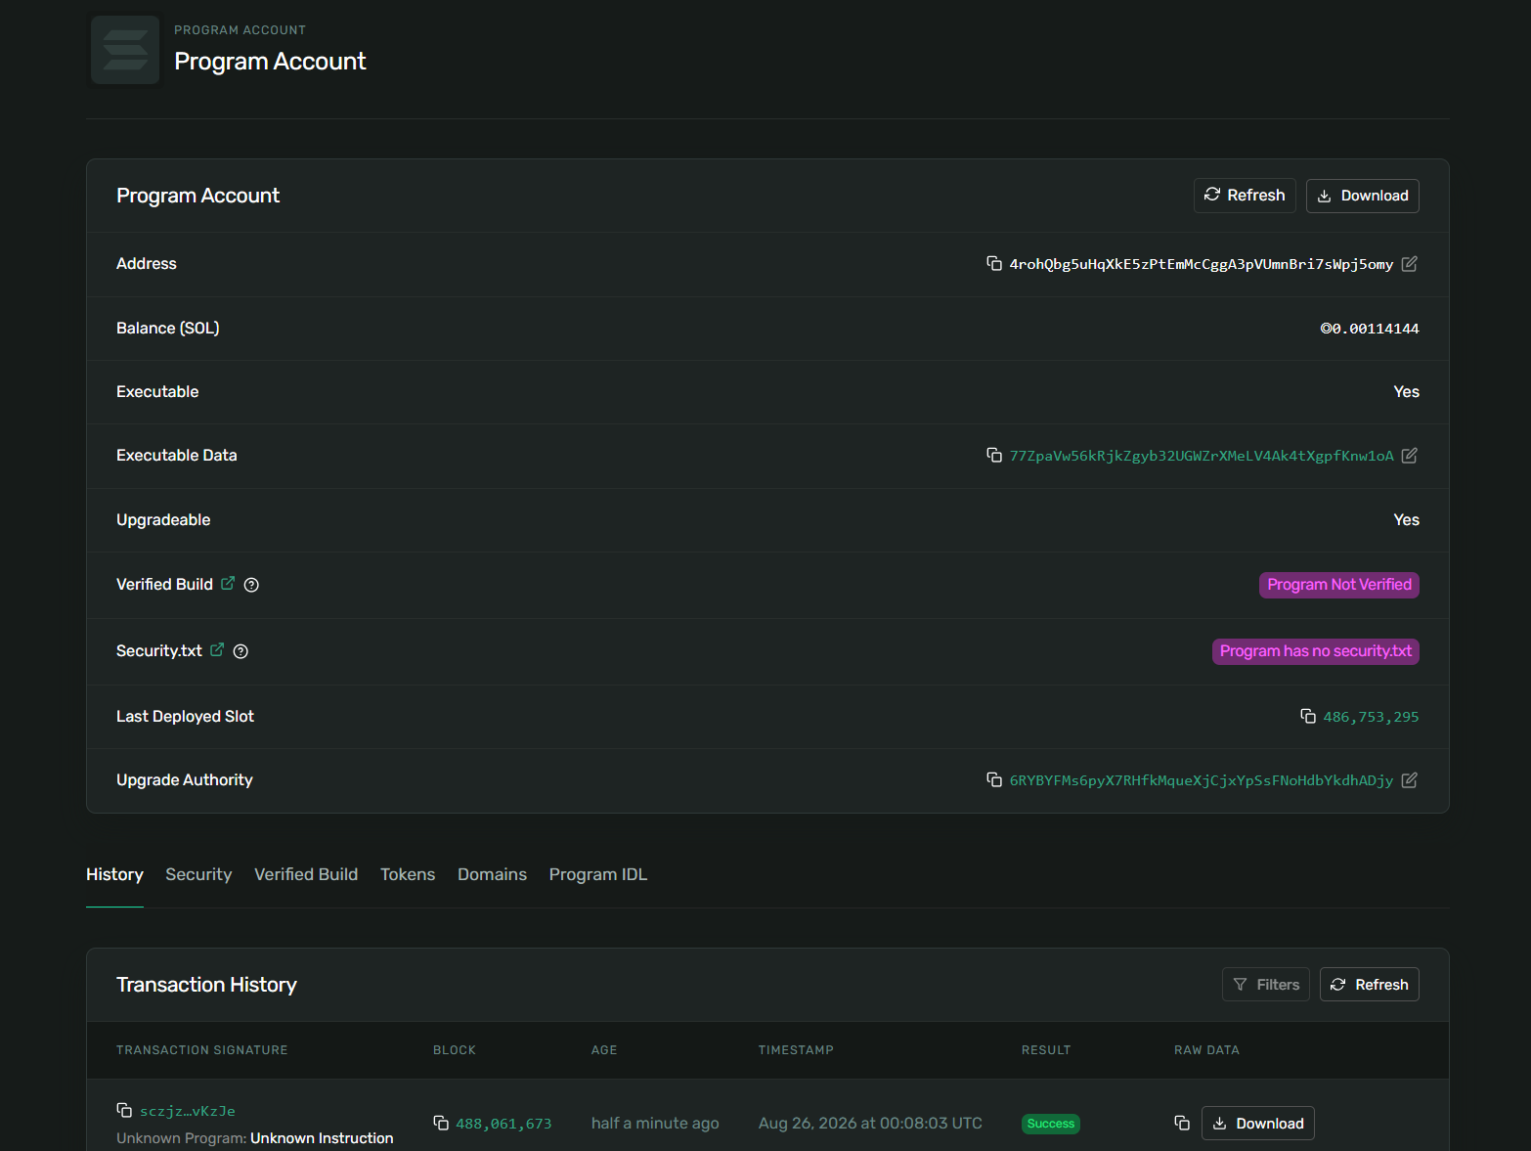Click the Solana program logo
Screen dimensions: 1531x1151
(x=125, y=50)
